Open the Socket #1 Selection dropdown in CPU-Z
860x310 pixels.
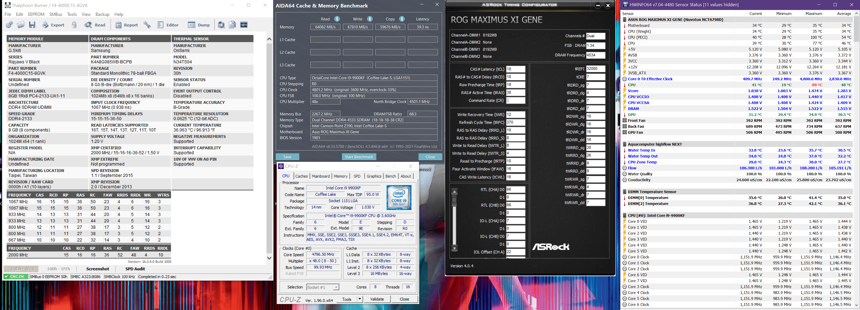click(x=323, y=287)
